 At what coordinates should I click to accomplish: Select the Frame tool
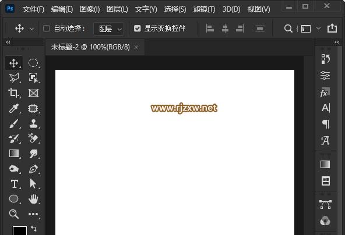pos(33,93)
